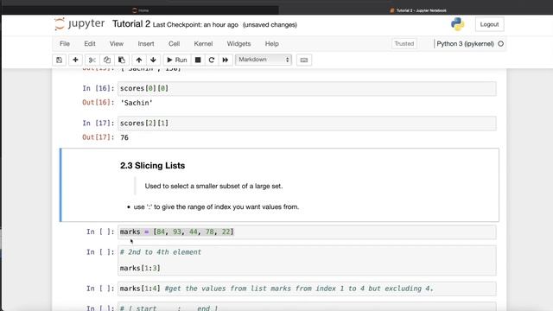Select the marks list definition cell
553x311 pixels.
307,232
